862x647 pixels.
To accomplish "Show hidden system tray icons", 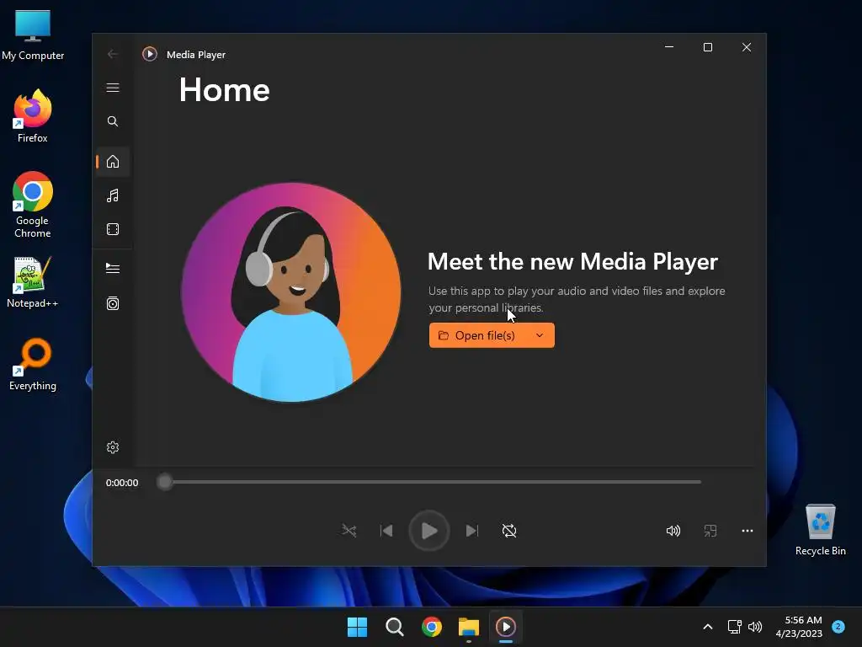I will (707, 627).
